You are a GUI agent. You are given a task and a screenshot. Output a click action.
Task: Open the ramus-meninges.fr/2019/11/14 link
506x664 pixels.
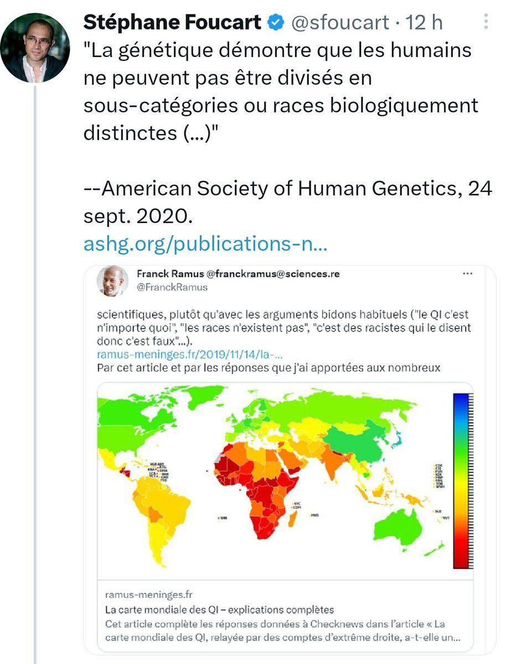190,355
